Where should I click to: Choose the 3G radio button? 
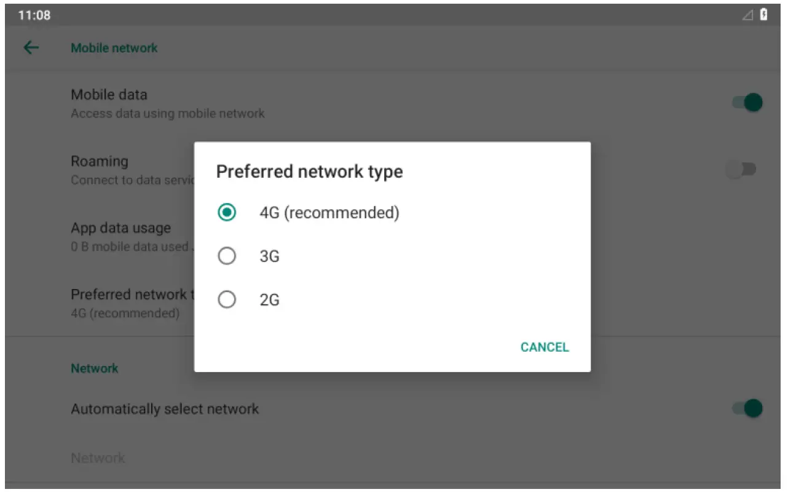pos(227,256)
